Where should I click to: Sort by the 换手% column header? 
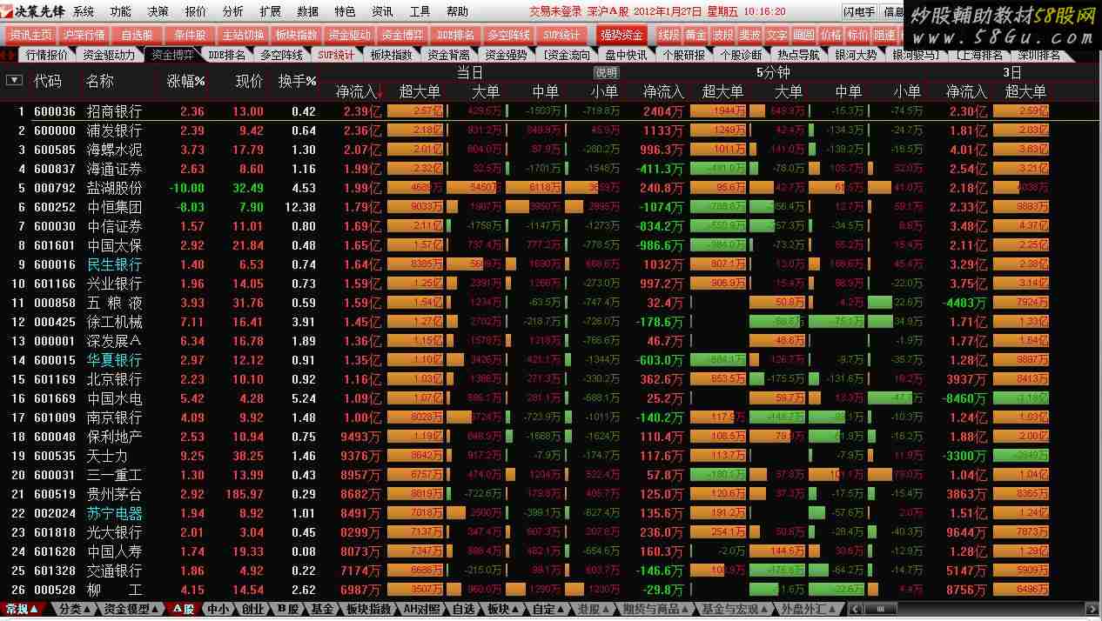(x=297, y=81)
